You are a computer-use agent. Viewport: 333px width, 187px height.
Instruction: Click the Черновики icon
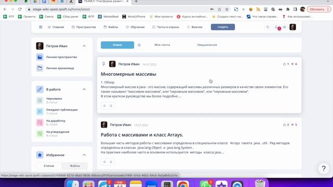(40, 100)
